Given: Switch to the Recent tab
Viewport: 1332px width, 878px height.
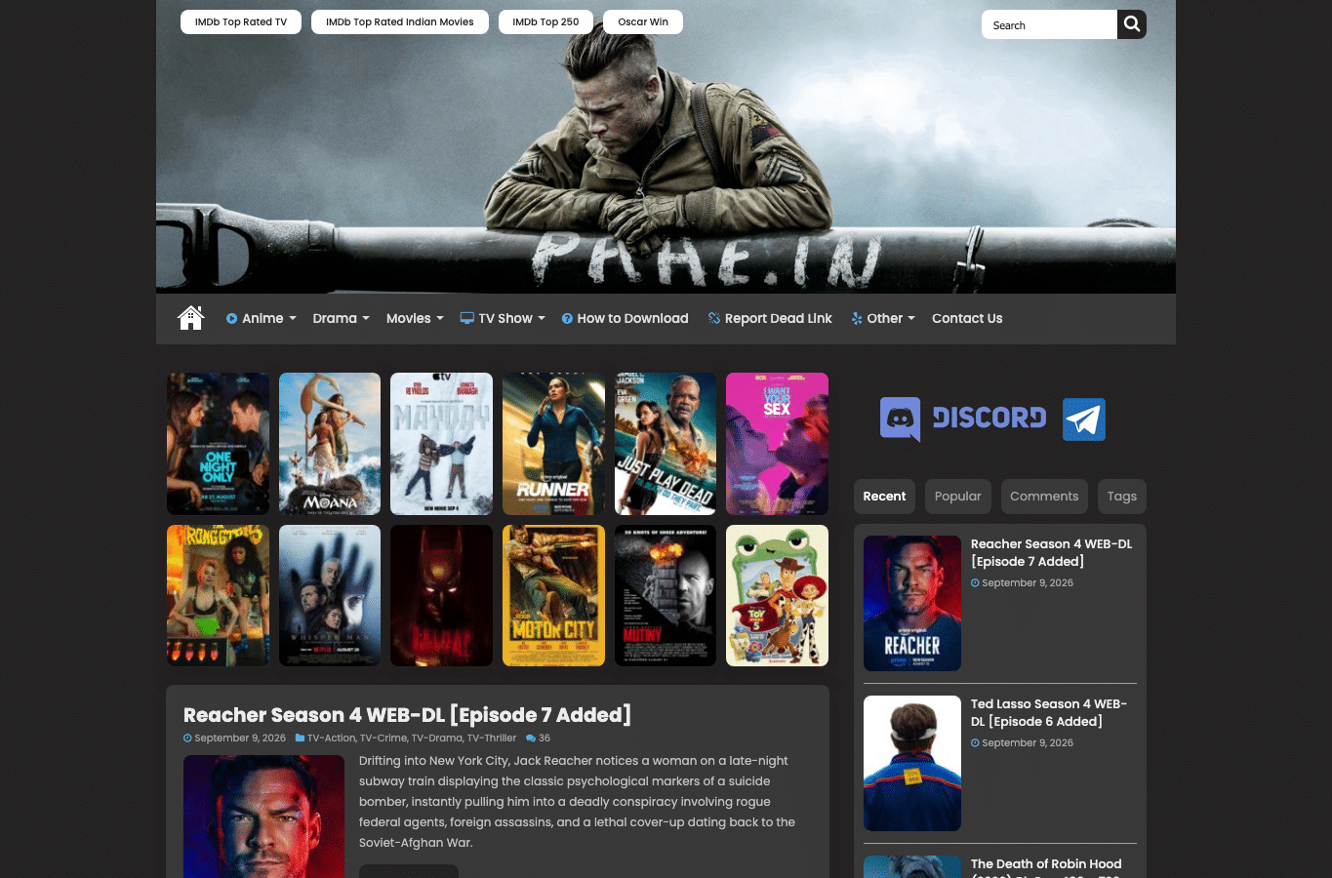Looking at the screenshot, I should (x=884, y=497).
